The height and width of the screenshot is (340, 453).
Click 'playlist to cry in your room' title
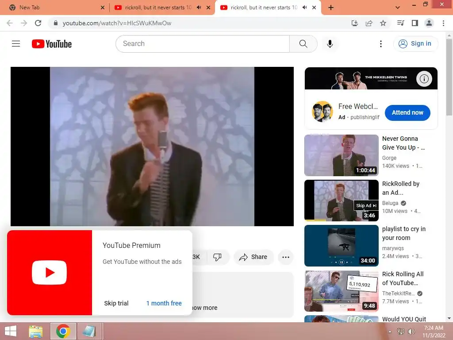[x=403, y=233]
